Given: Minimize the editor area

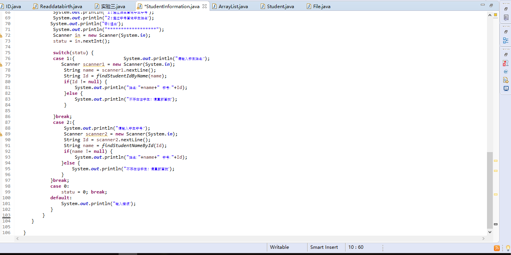Looking at the screenshot, I should click(482, 5).
